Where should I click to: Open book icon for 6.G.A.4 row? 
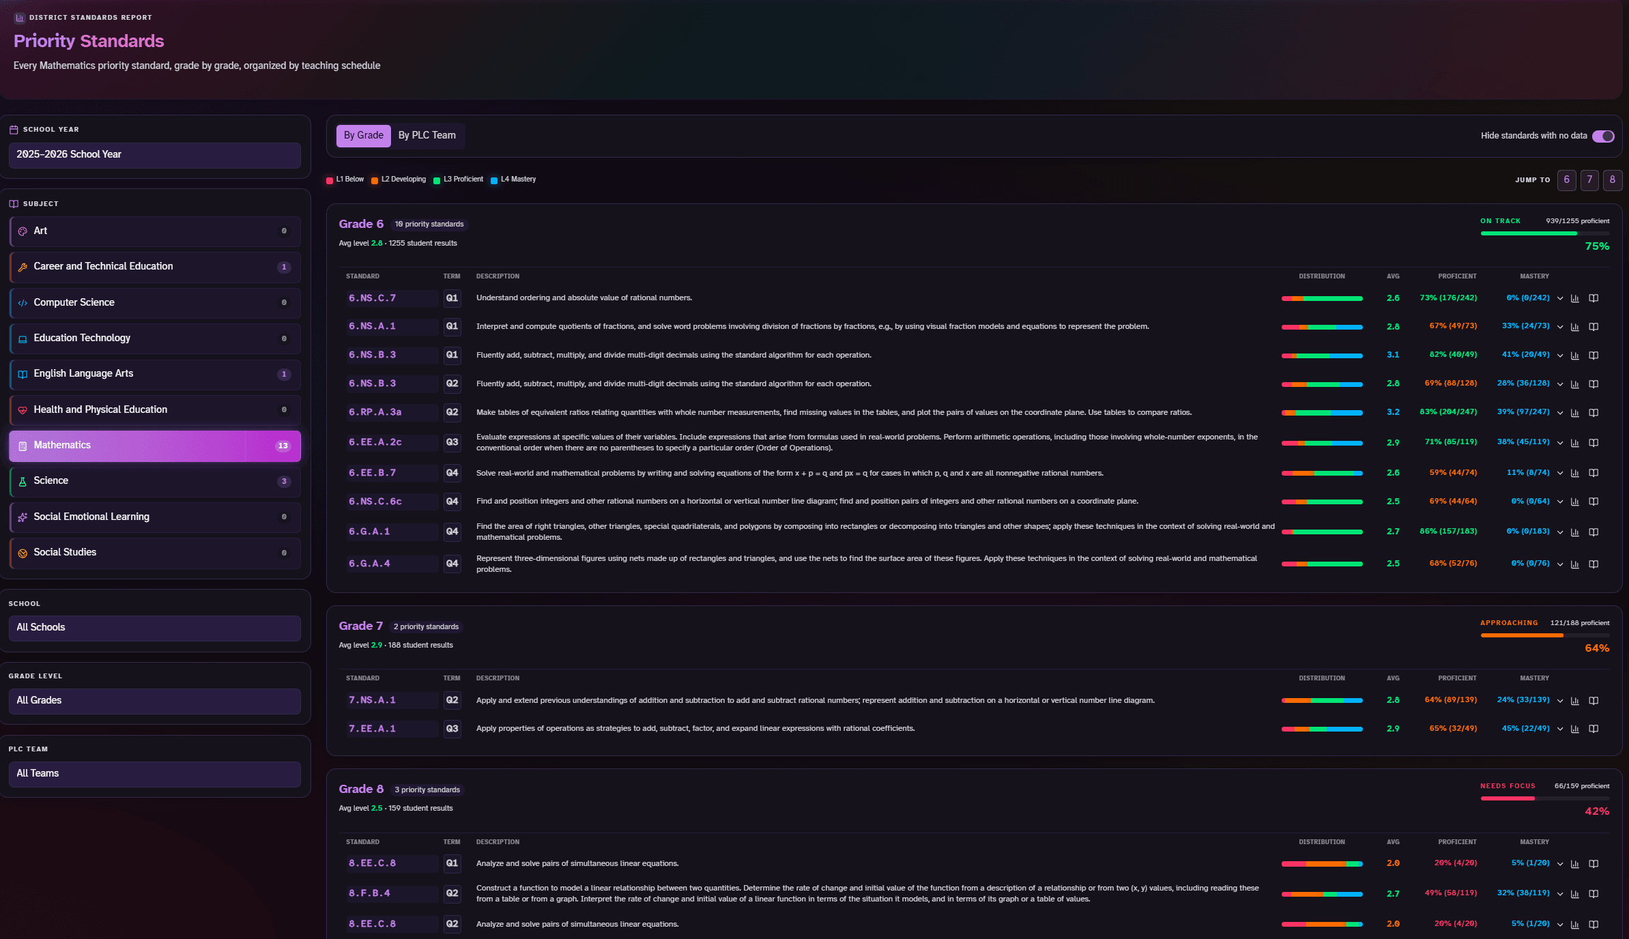pos(1594,564)
